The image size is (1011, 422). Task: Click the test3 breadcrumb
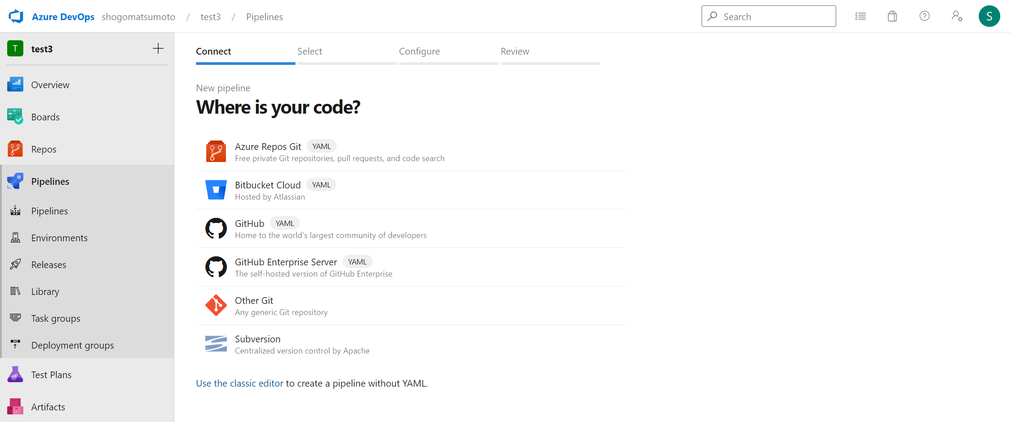click(x=210, y=17)
